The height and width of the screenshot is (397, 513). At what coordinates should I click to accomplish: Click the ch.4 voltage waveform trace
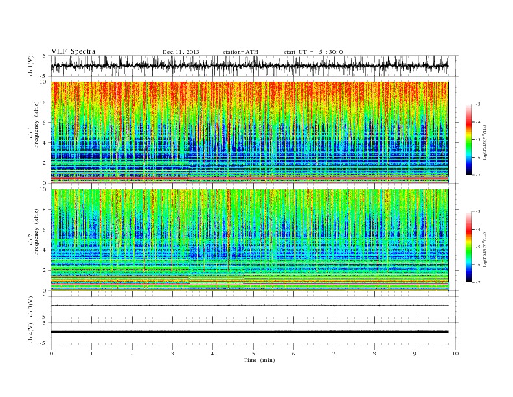click(x=249, y=332)
